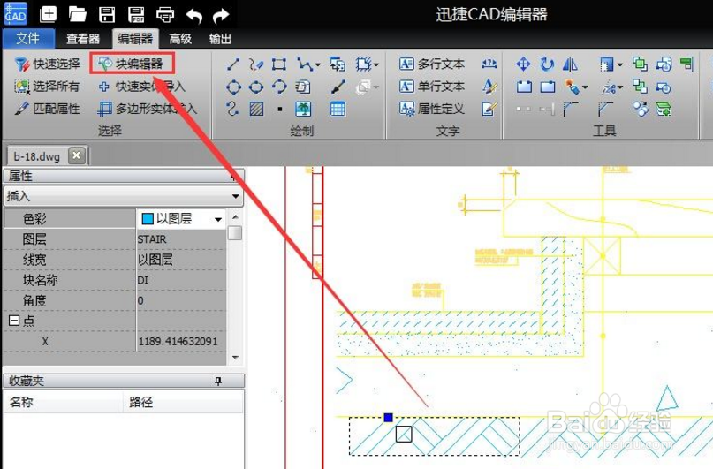Open the File (文件) menu

coord(28,39)
